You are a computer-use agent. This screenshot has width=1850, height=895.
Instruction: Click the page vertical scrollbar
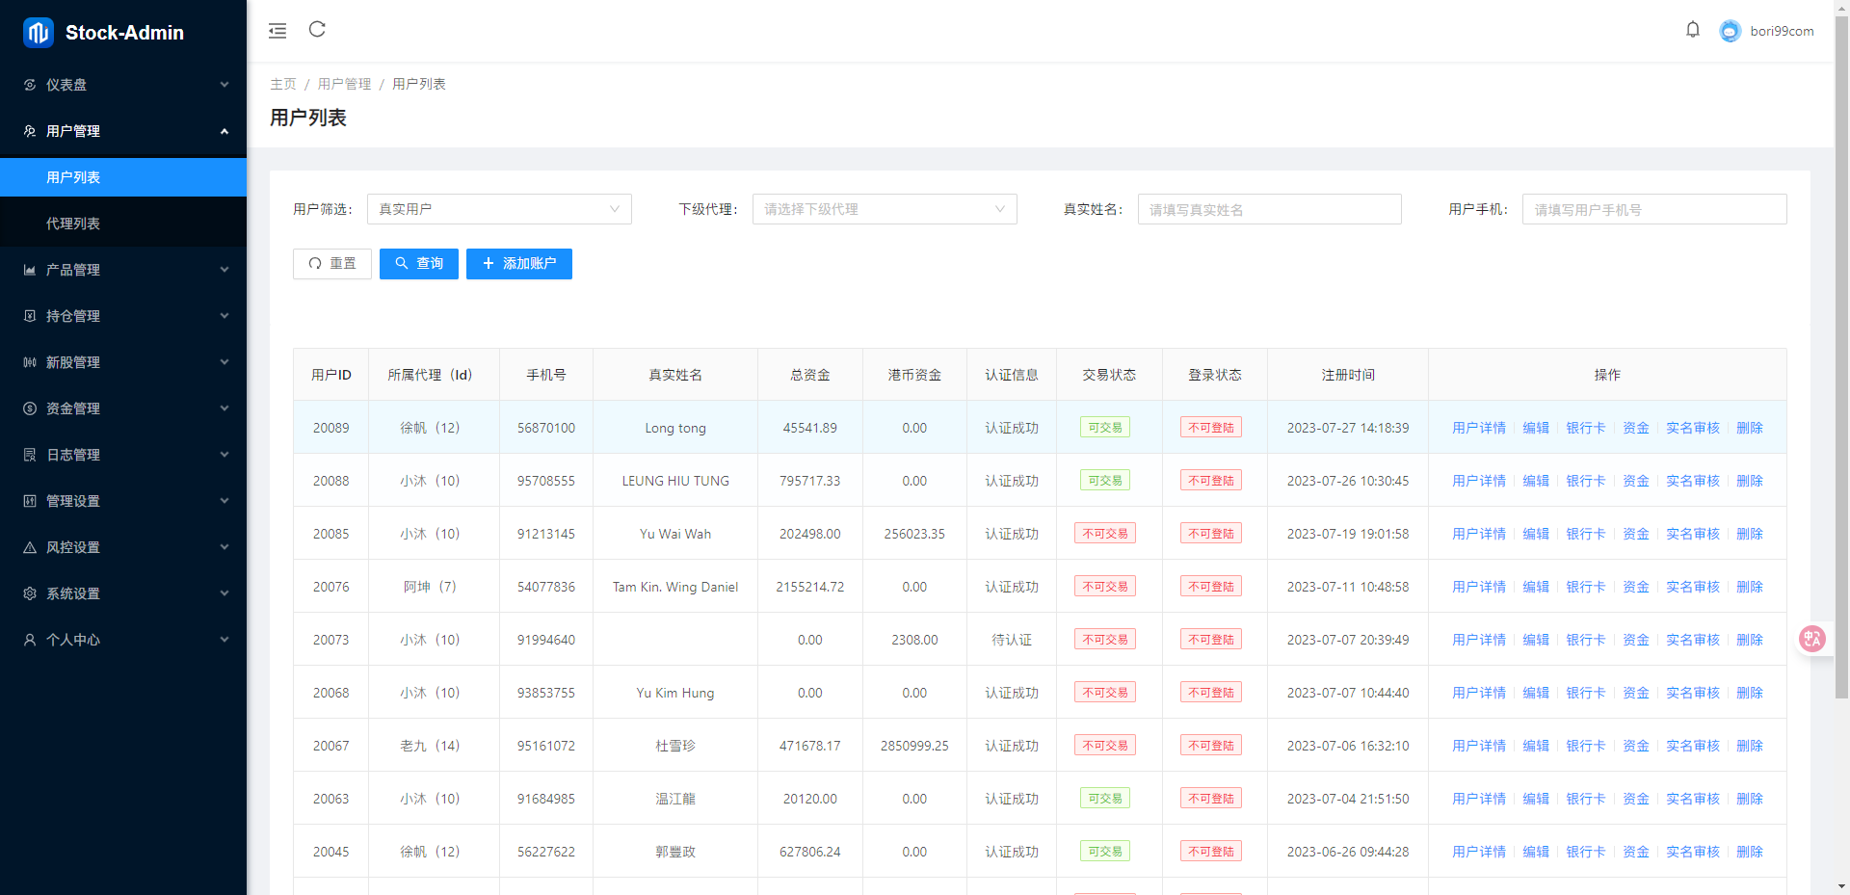(1841, 356)
